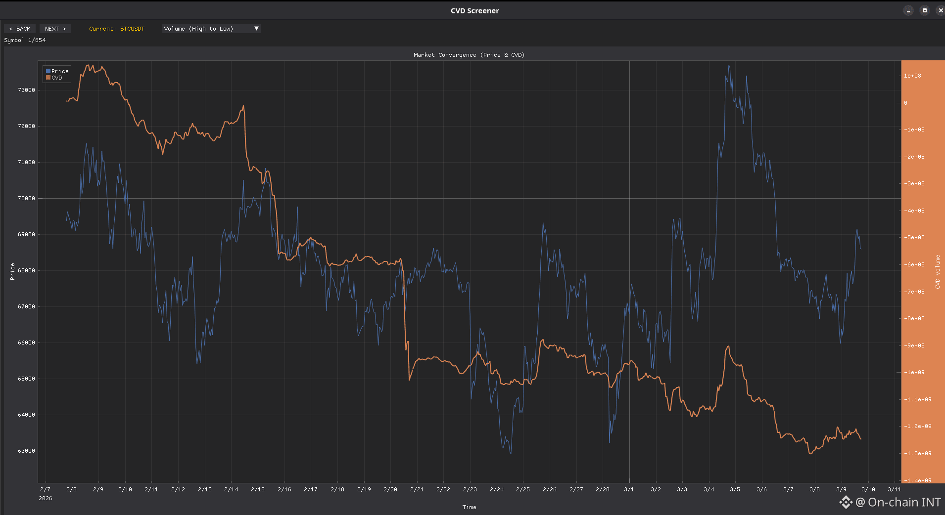Click the blue Price legend swatch
The height and width of the screenshot is (515, 945).
pyautogui.click(x=48, y=71)
